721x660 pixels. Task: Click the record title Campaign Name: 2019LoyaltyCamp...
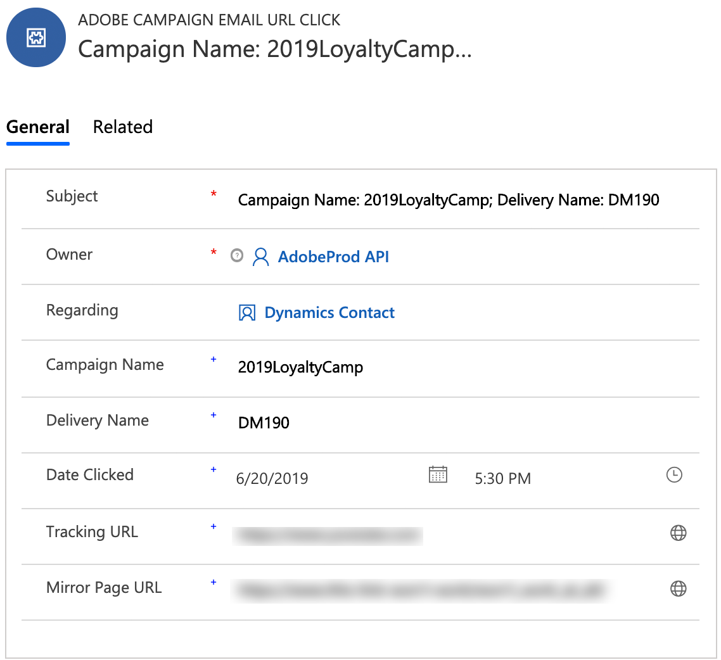coord(275,49)
